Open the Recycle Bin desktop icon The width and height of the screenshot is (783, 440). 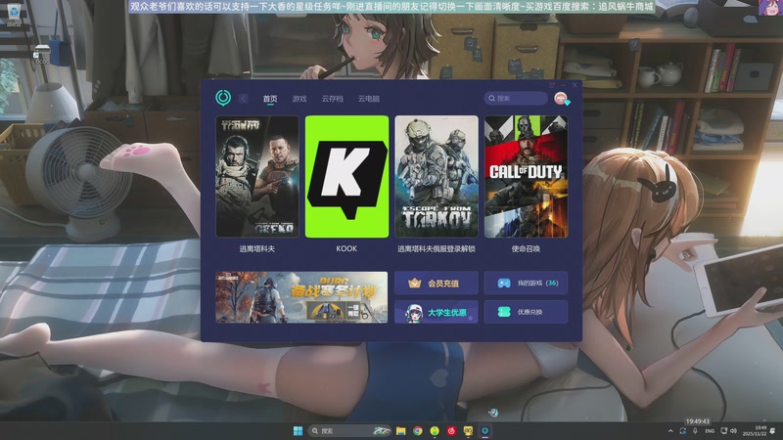tap(14, 13)
